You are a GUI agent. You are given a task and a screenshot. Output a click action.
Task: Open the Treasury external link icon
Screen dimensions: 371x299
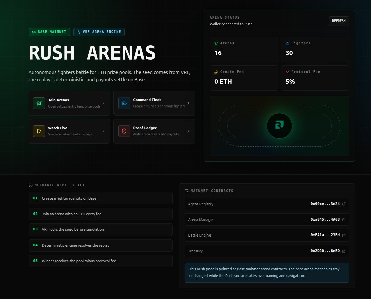(344, 251)
